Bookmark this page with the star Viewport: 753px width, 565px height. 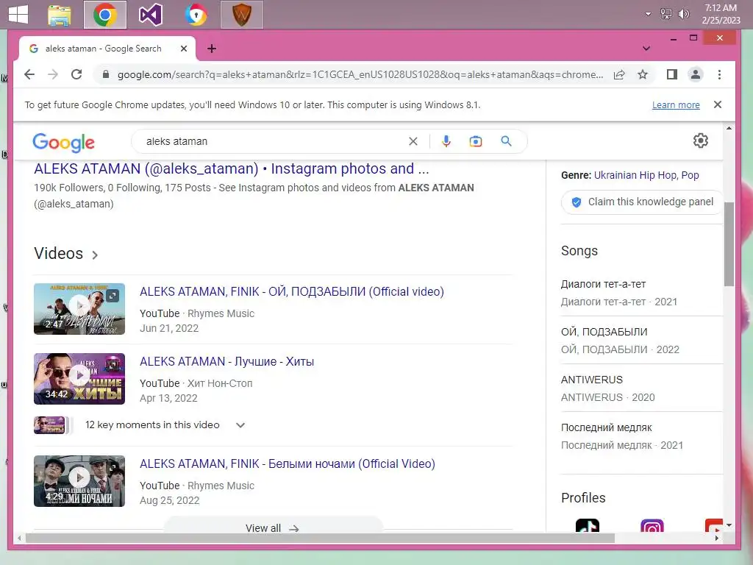643,74
